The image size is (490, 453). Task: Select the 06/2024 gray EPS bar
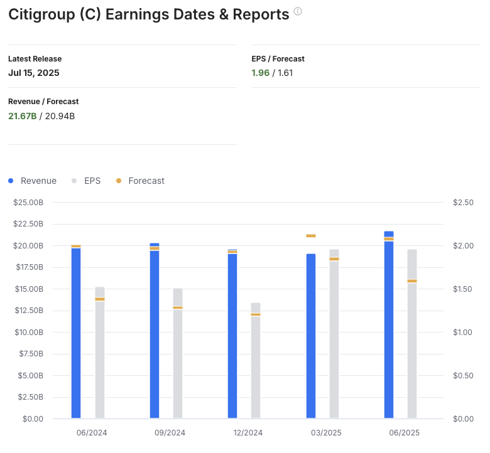[x=100, y=353]
